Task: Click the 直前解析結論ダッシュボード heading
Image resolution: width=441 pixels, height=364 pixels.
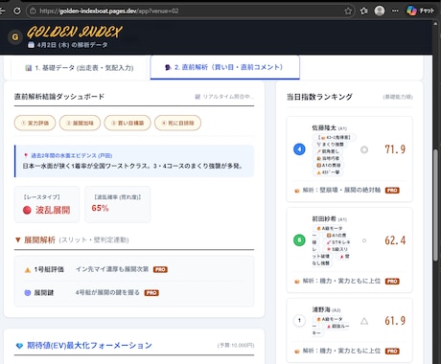Action: [x=59, y=97]
